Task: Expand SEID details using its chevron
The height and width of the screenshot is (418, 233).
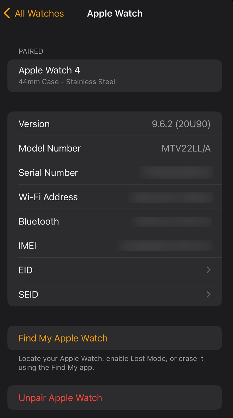Action: tap(208, 294)
